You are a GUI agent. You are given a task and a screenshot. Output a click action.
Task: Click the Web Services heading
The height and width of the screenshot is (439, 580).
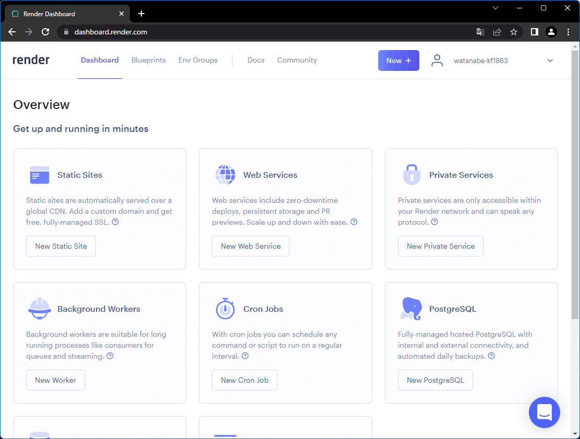click(x=270, y=175)
